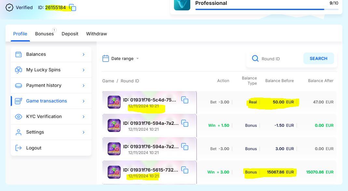Screen dimensions: 348x191
Task: Expand the Balances chevron arrow
Action: point(84,54)
